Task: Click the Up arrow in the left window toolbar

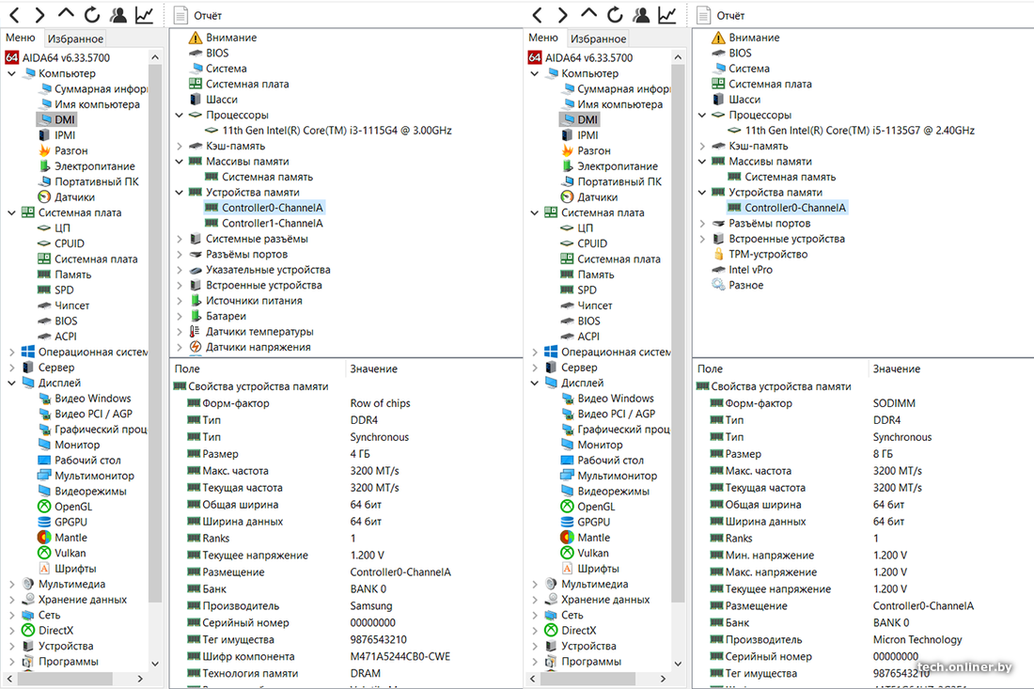Action: (x=66, y=14)
